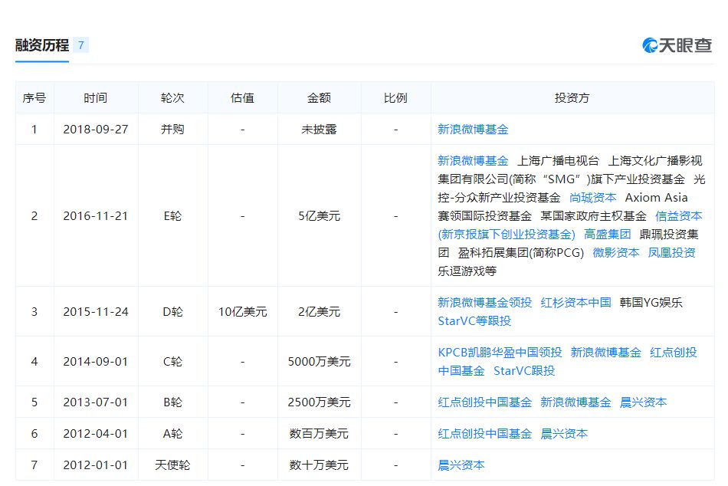
Task: Open the 融资历程 tab
Action: click(x=42, y=45)
